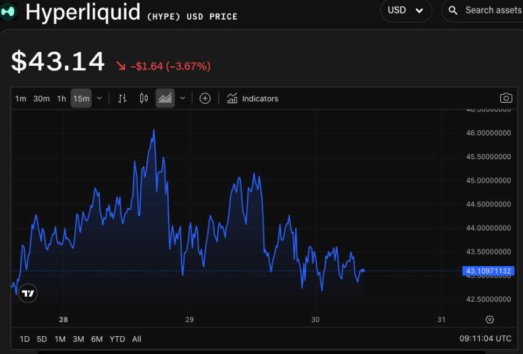Select the 30m interval
This screenshot has height=354, width=523.
pos(41,98)
